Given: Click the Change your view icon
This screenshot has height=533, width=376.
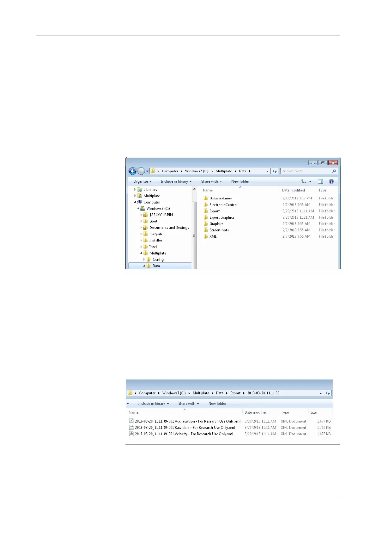Looking at the screenshot, I should click(304, 181).
